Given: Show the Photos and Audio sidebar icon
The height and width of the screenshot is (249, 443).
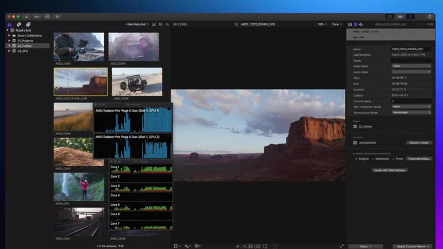Looking at the screenshot, I should (19, 24).
